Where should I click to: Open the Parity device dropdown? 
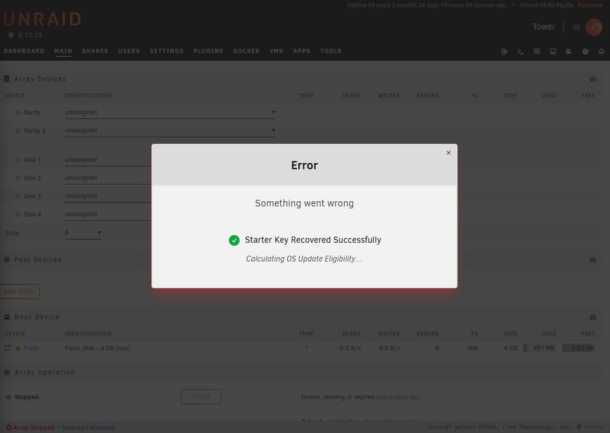click(x=170, y=112)
